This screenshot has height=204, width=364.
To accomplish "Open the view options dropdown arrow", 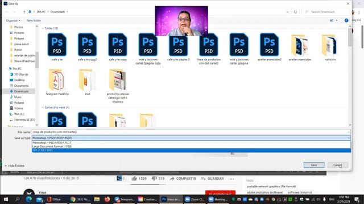I will (x=337, y=20).
